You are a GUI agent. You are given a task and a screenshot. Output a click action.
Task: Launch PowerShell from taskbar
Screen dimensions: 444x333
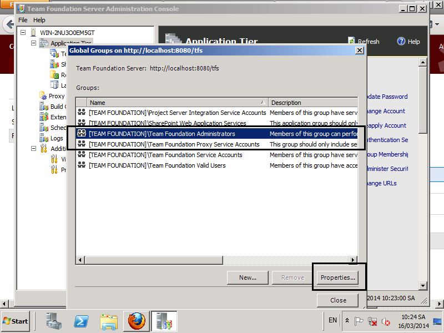[x=81, y=321]
